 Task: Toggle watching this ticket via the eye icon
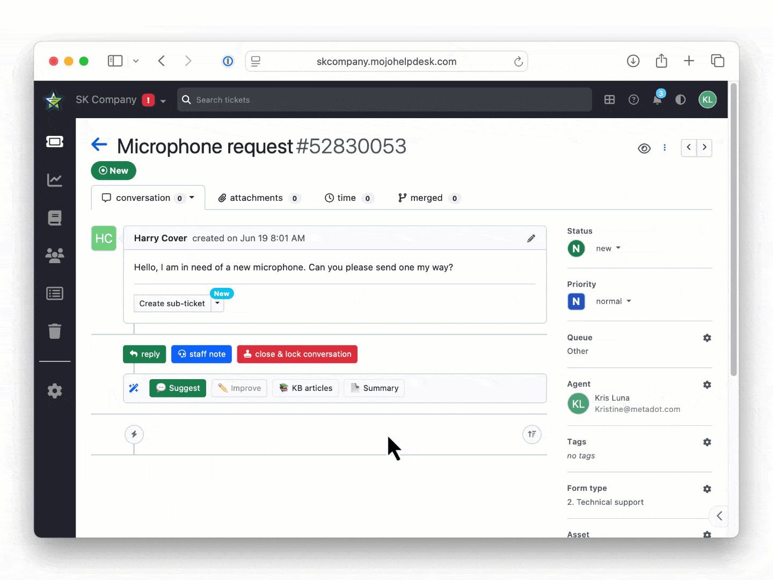tap(644, 148)
